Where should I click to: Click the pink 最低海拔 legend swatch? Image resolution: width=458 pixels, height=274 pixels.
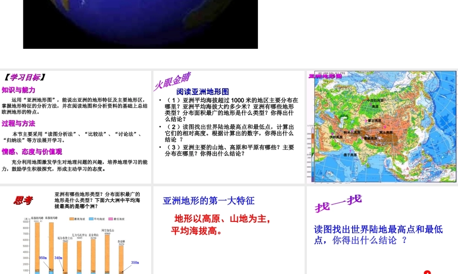coord(111,219)
